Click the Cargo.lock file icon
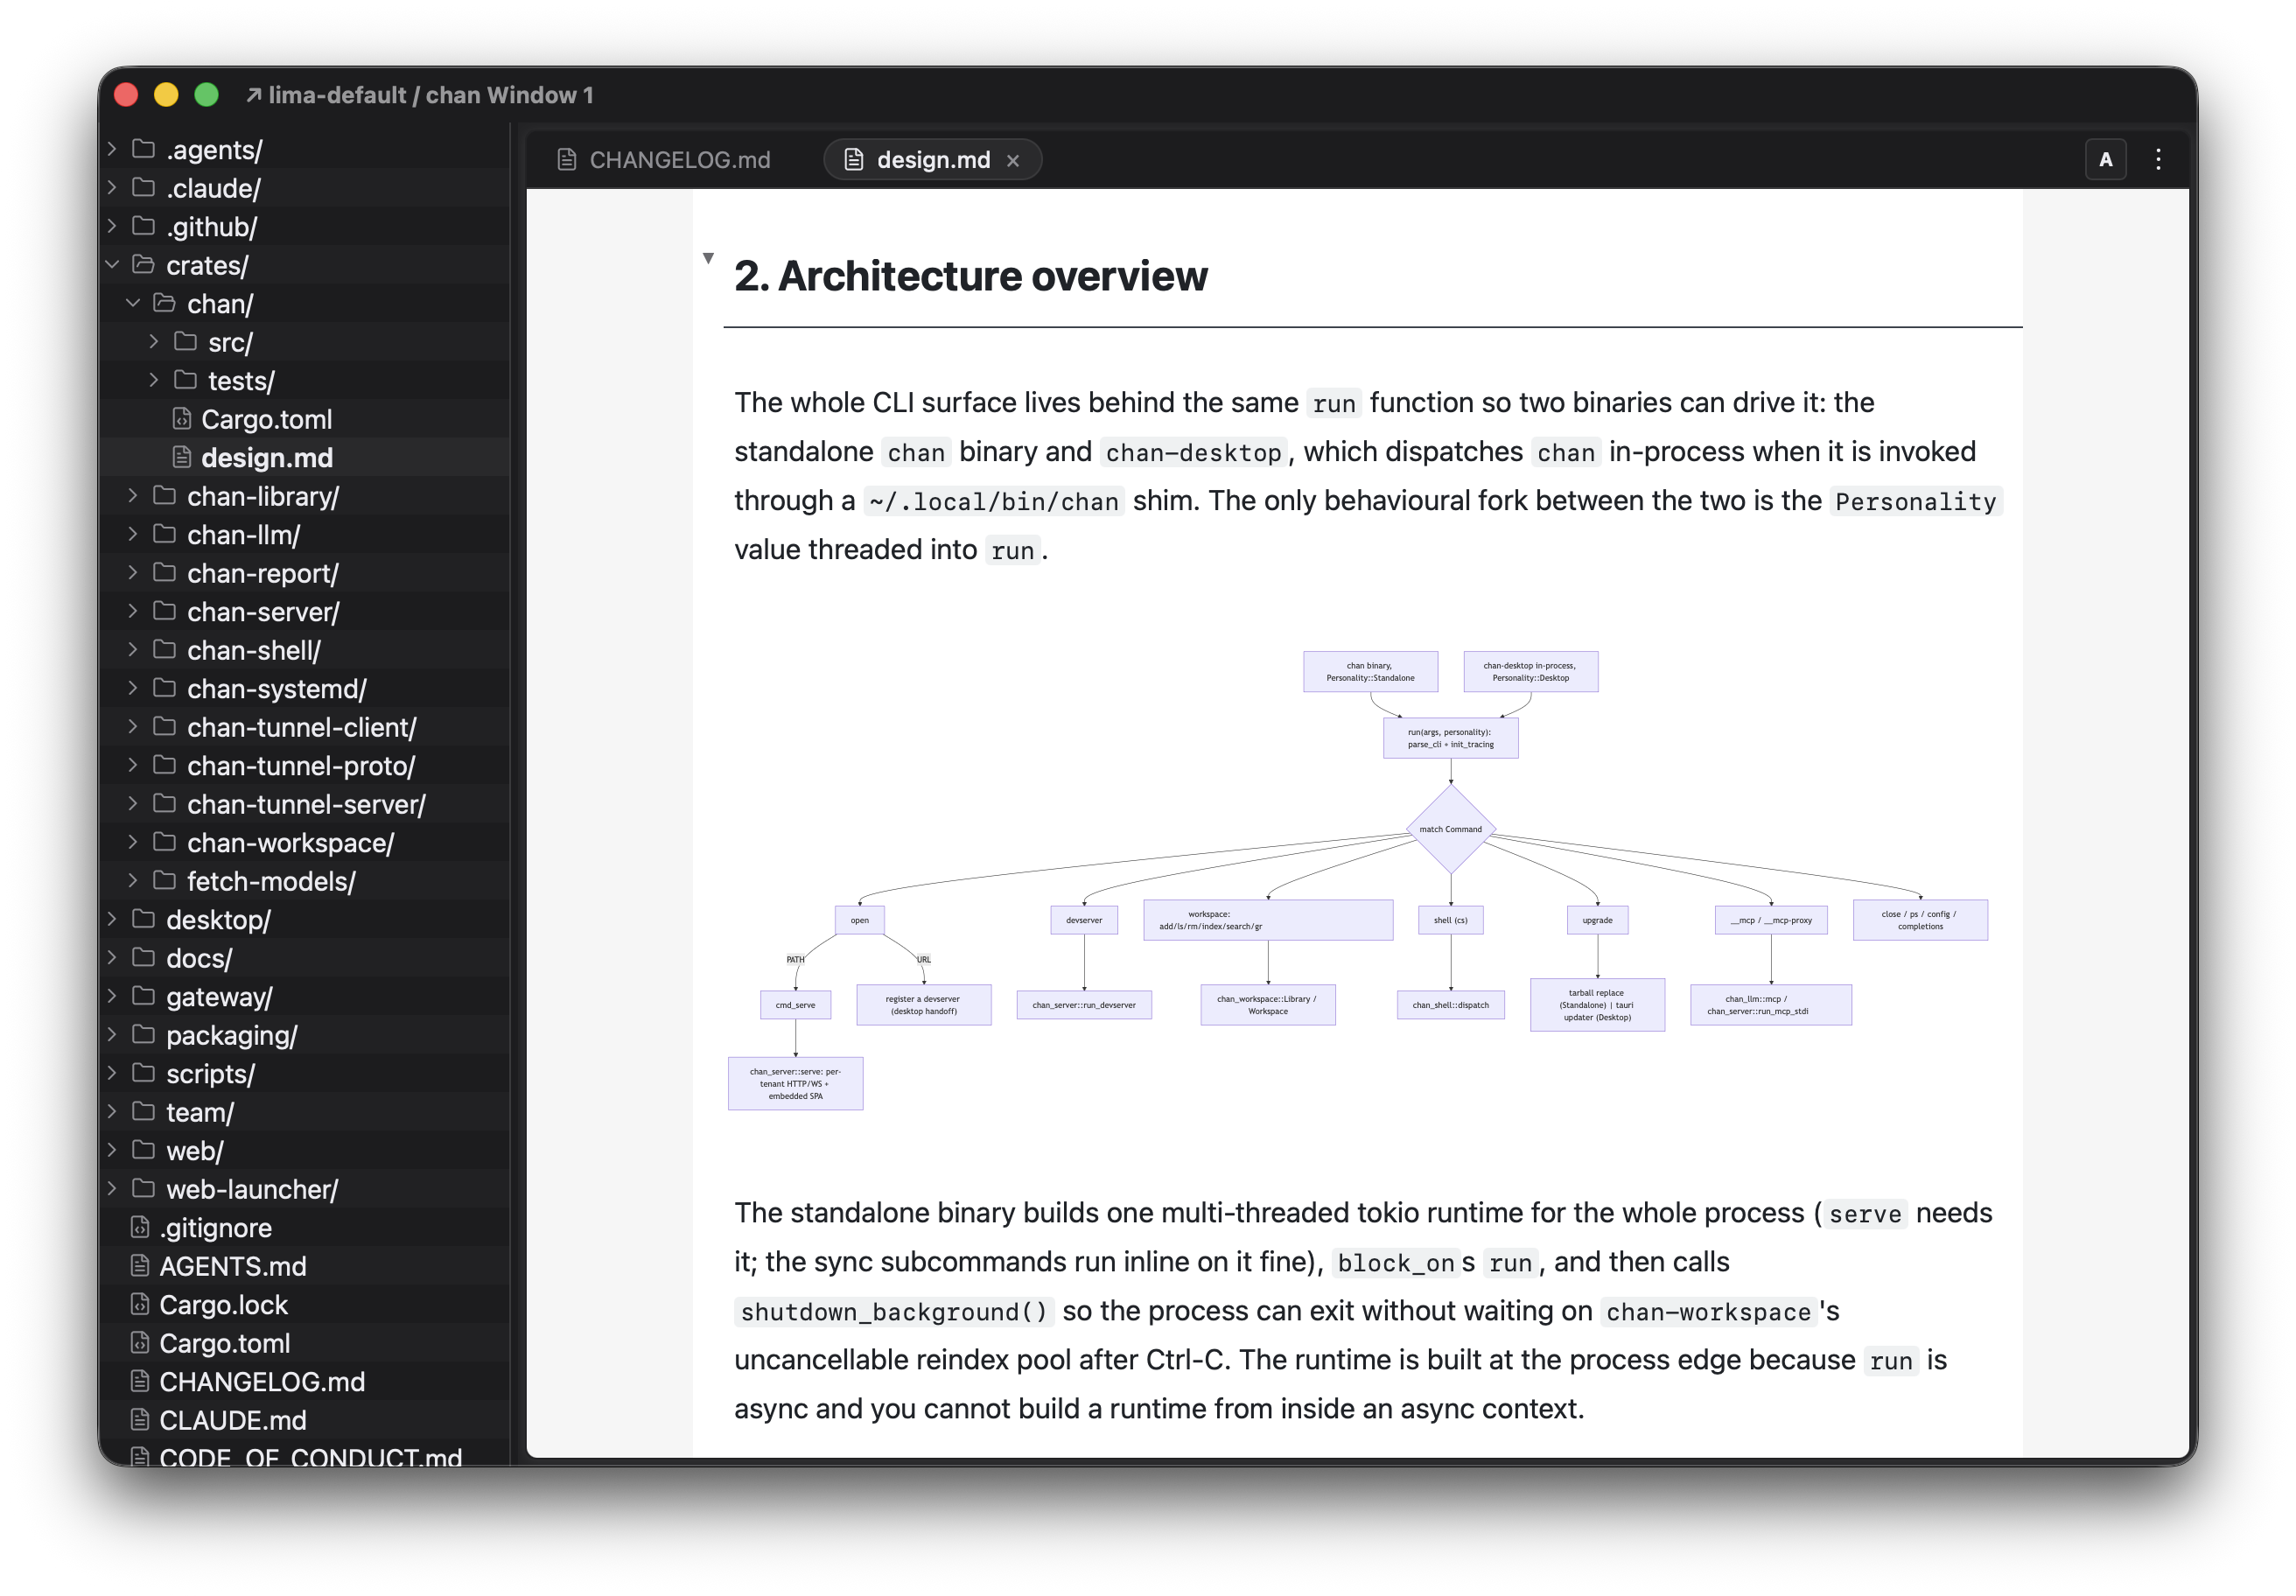Viewport: 2296px width, 1596px height. 140,1304
